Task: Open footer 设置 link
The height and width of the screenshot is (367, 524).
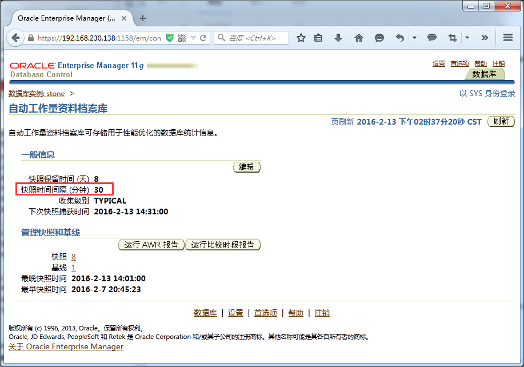Action: pos(235,313)
